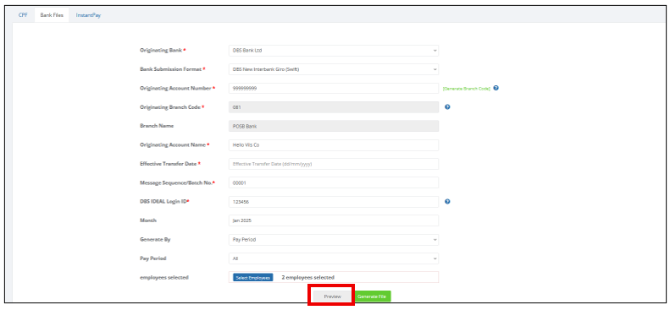Click the Generate Branch Code link

[467, 89]
